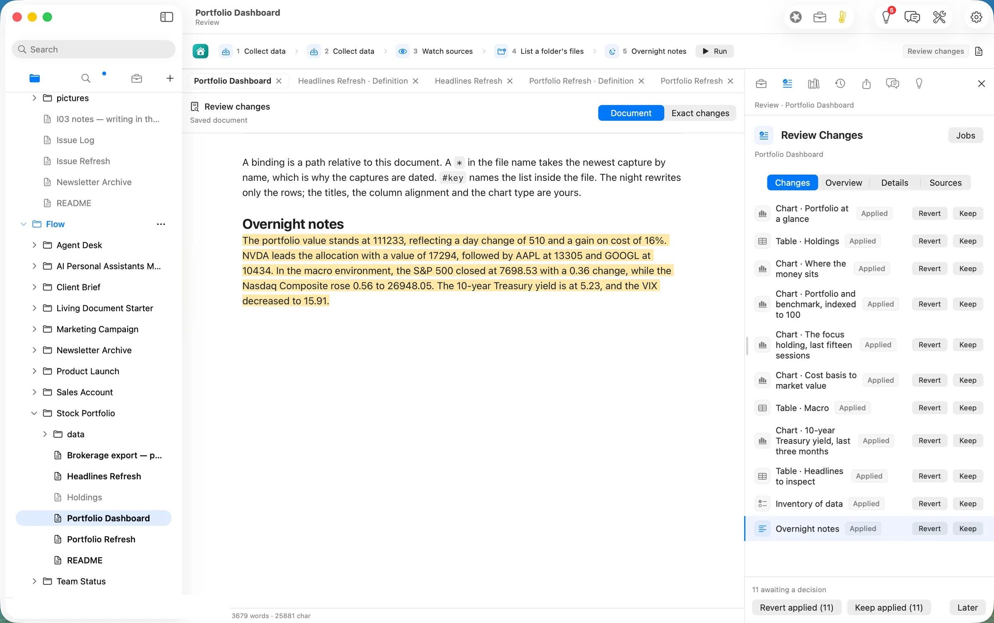This screenshot has width=994, height=623.
Task: Click the tools wrench icon in top bar
Action: pos(939,17)
